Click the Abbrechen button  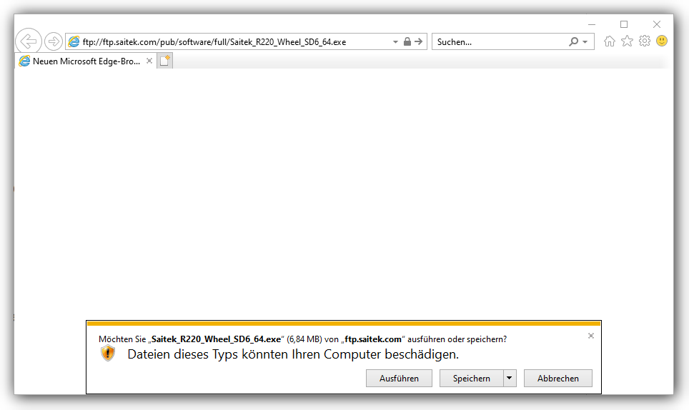[558, 379]
